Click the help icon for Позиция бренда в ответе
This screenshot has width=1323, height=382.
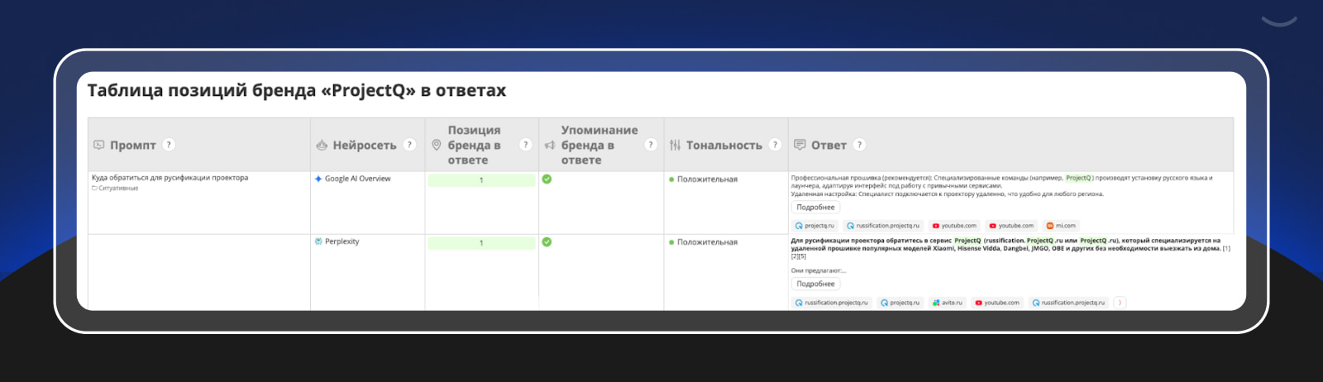[525, 145]
